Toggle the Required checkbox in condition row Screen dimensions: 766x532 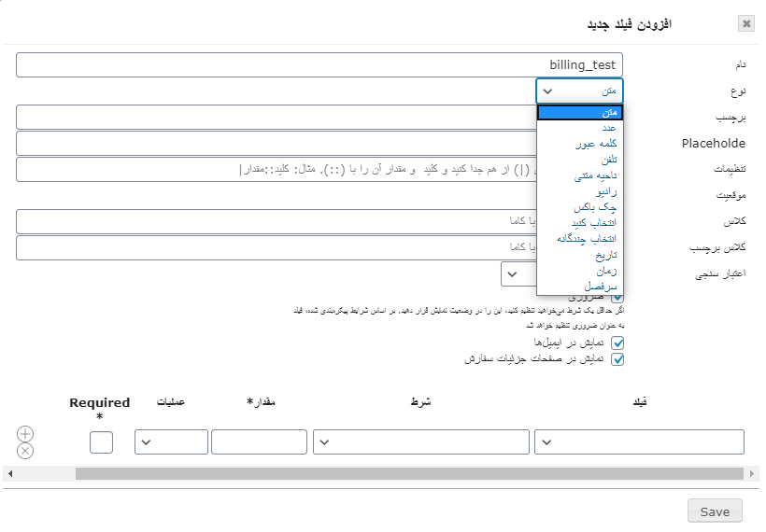point(101,442)
